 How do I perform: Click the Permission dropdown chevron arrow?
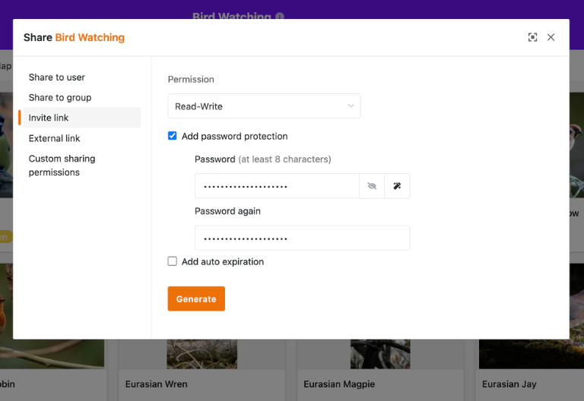351,106
